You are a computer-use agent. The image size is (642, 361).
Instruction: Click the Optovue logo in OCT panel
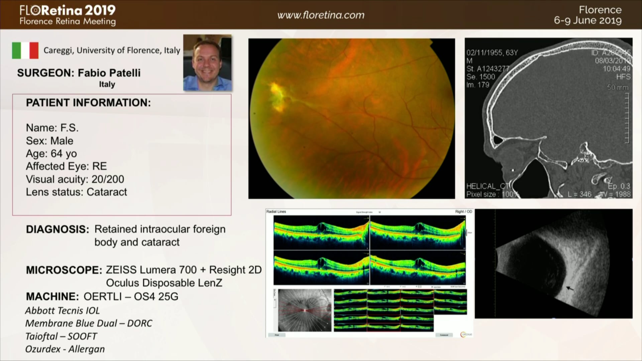click(466, 334)
